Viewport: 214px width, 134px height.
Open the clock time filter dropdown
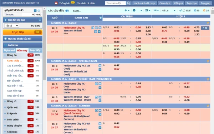coord(137,10)
